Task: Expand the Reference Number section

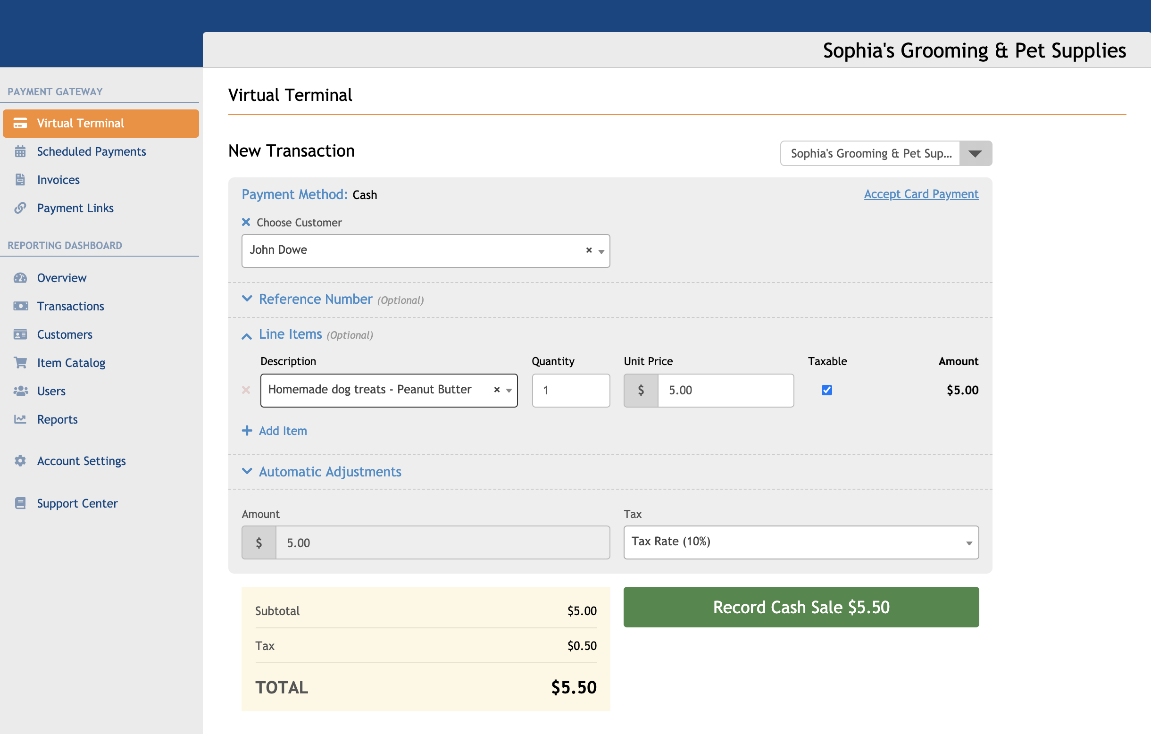Action: tap(316, 299)
